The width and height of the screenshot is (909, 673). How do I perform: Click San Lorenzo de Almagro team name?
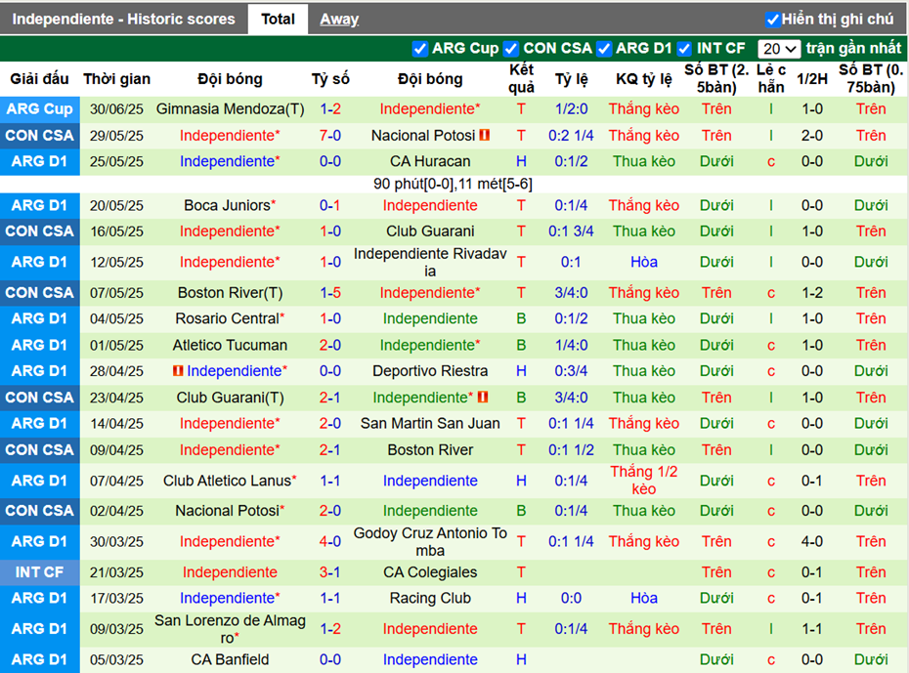tap(230, 629)
